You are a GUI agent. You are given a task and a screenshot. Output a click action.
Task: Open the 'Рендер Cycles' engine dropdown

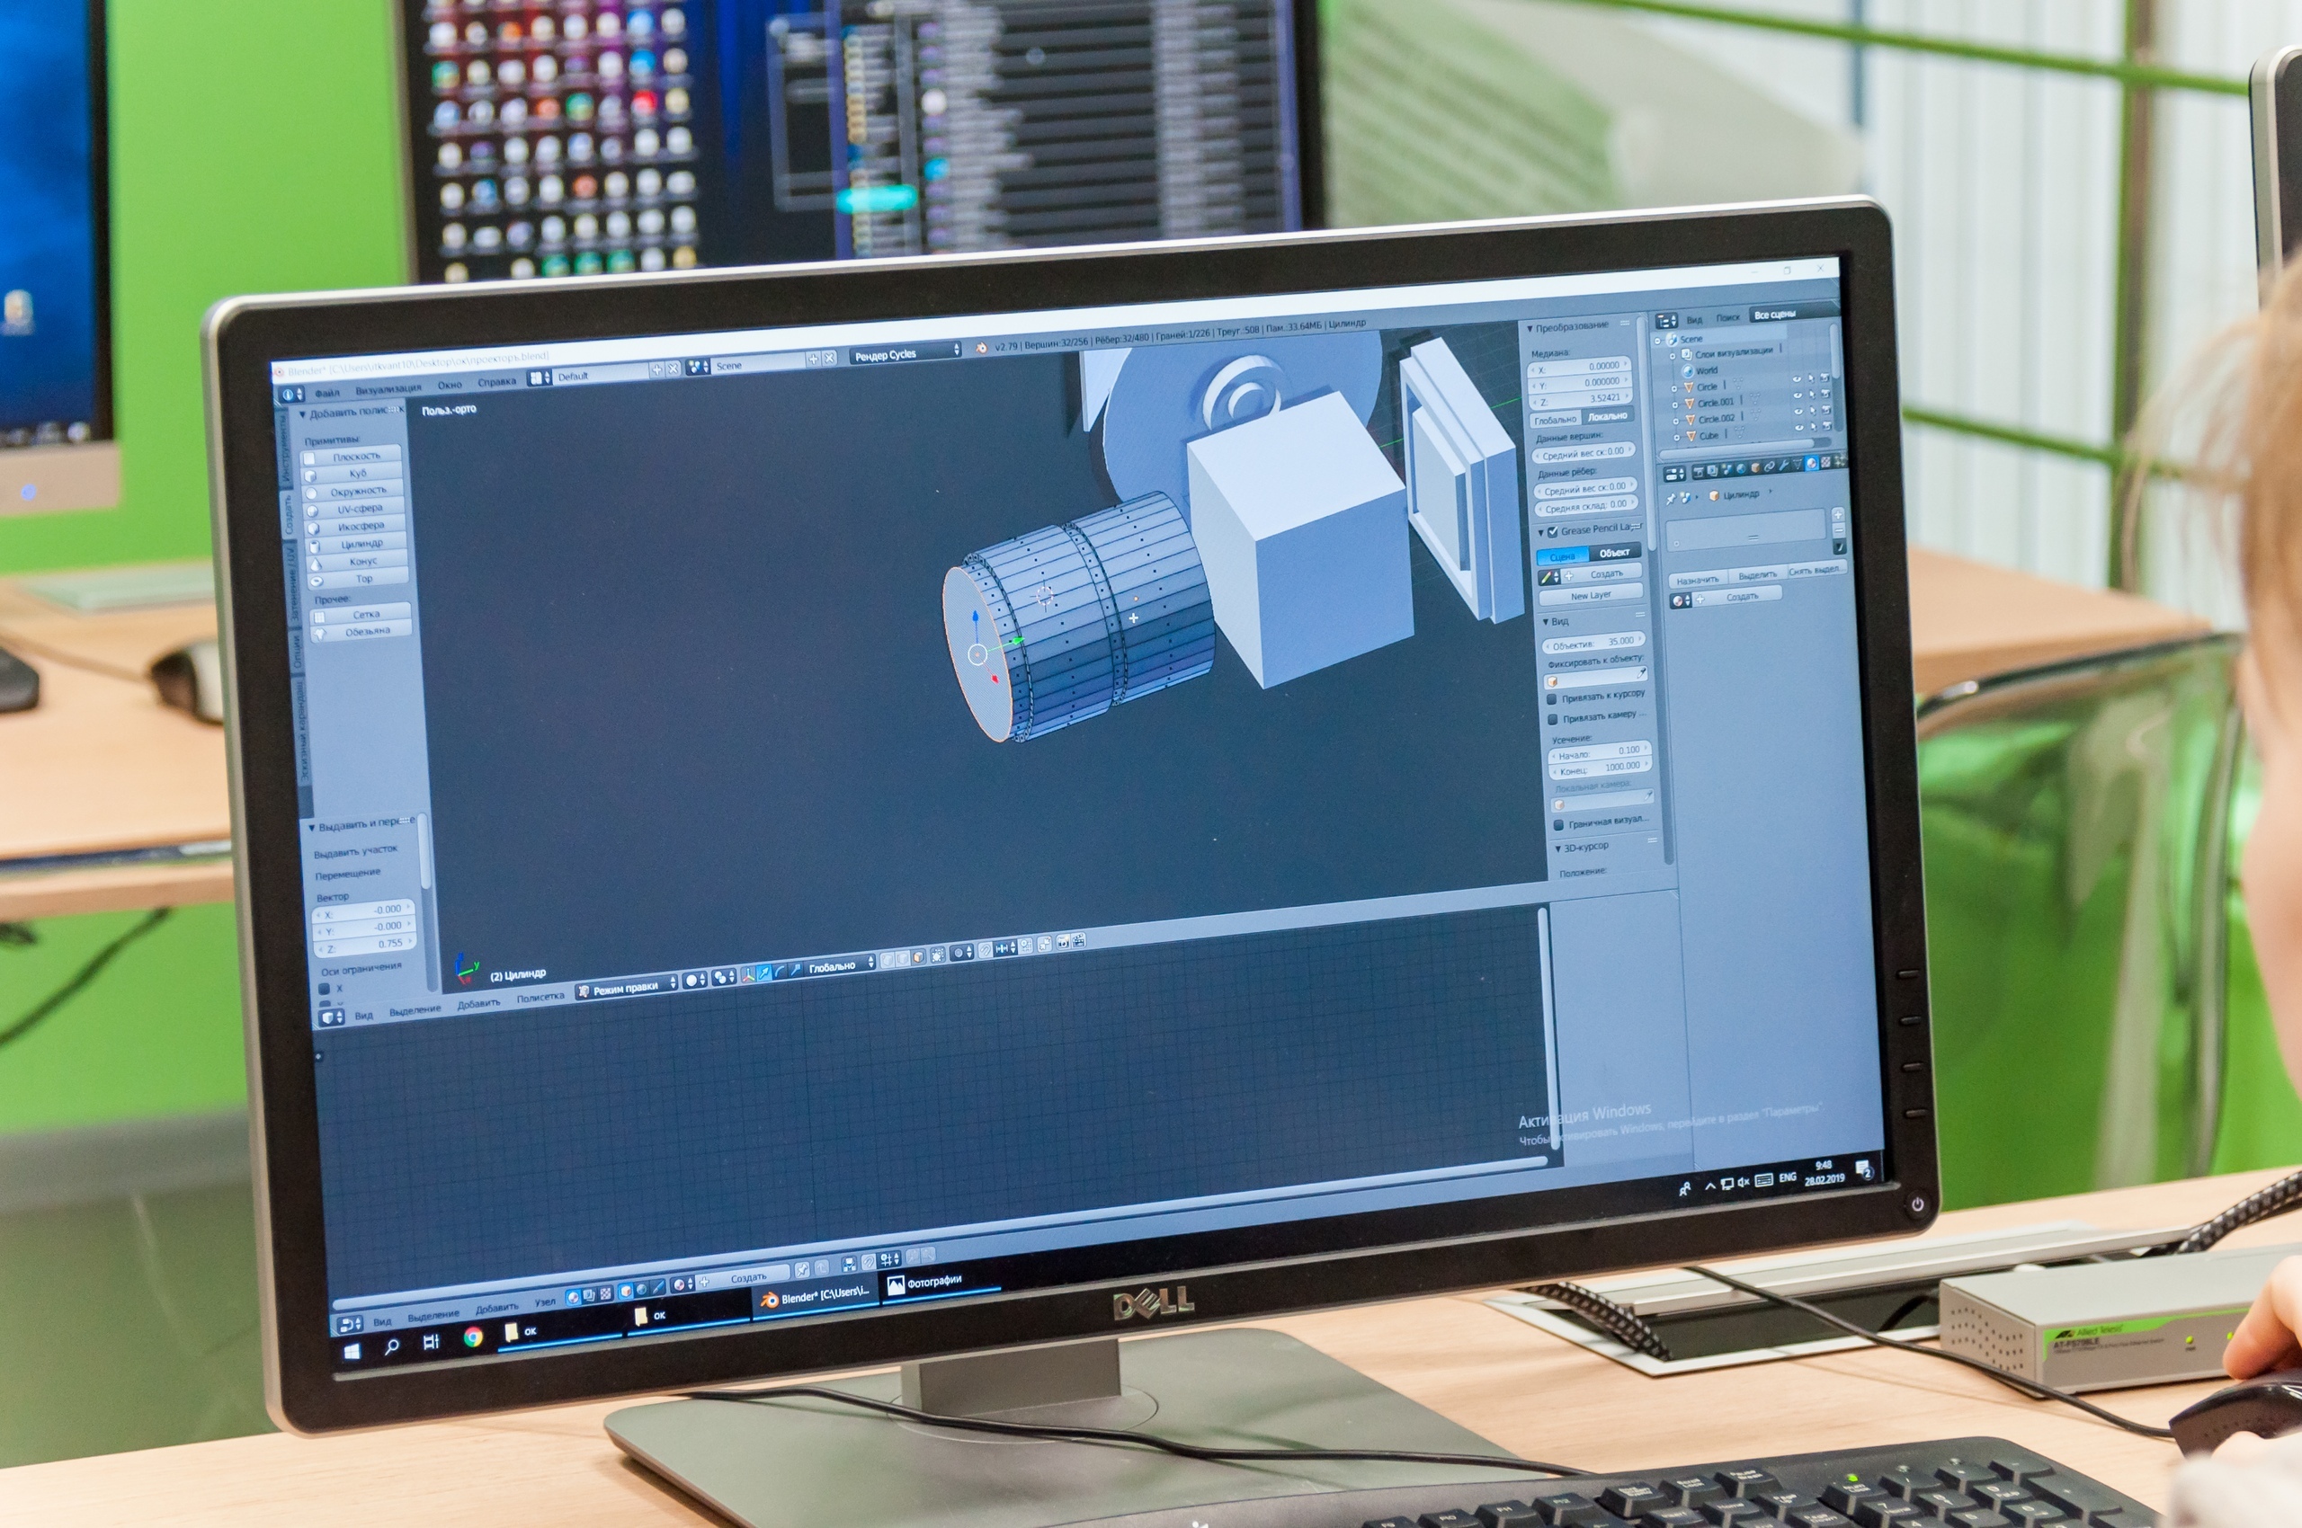[906, 352]
